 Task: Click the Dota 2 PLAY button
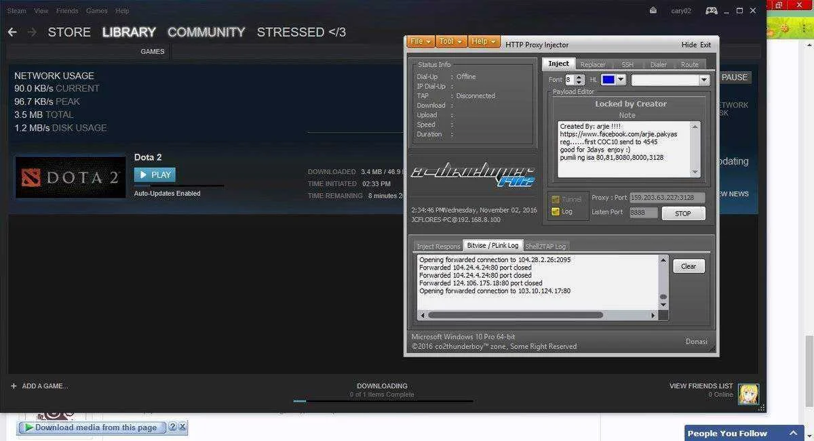[155, 175]
